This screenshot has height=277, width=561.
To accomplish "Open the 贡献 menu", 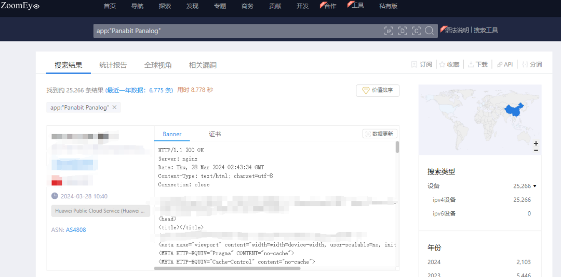I will coord(275,6).
